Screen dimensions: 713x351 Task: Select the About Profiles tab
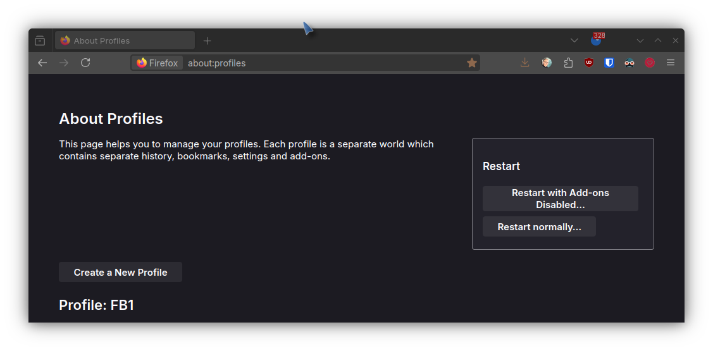(125, 40)
